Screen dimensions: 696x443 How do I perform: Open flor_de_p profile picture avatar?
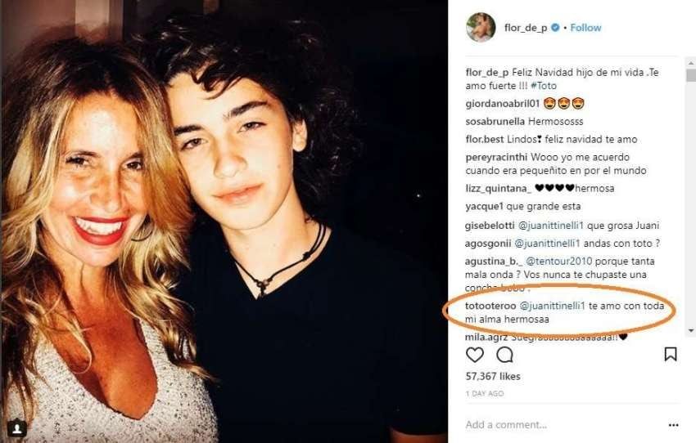(x=481, y=28)
